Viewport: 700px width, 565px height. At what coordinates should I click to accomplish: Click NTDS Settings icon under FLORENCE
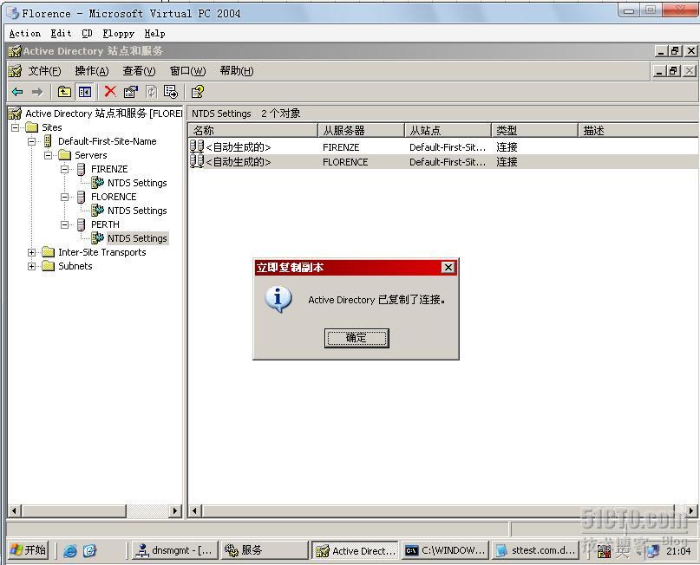tap(97, 210)
